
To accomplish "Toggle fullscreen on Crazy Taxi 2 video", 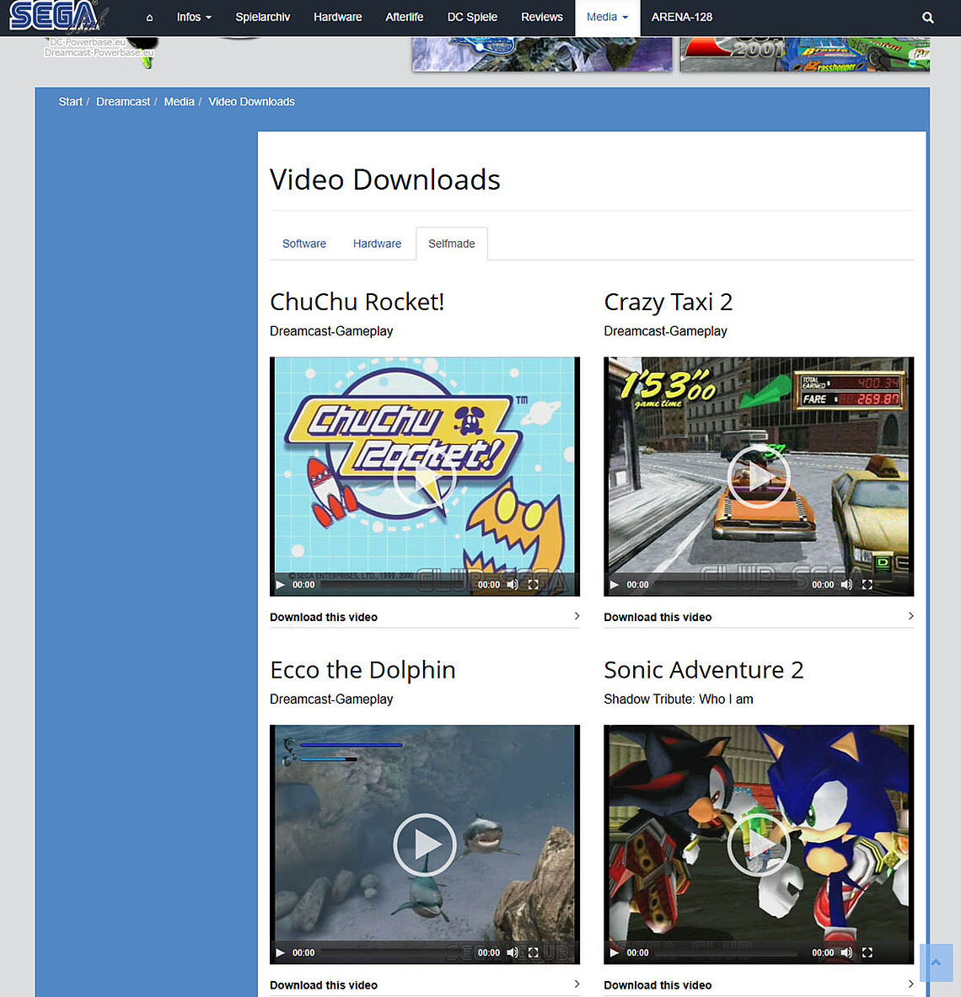I will pyautogui.click(x=867, y=584).
